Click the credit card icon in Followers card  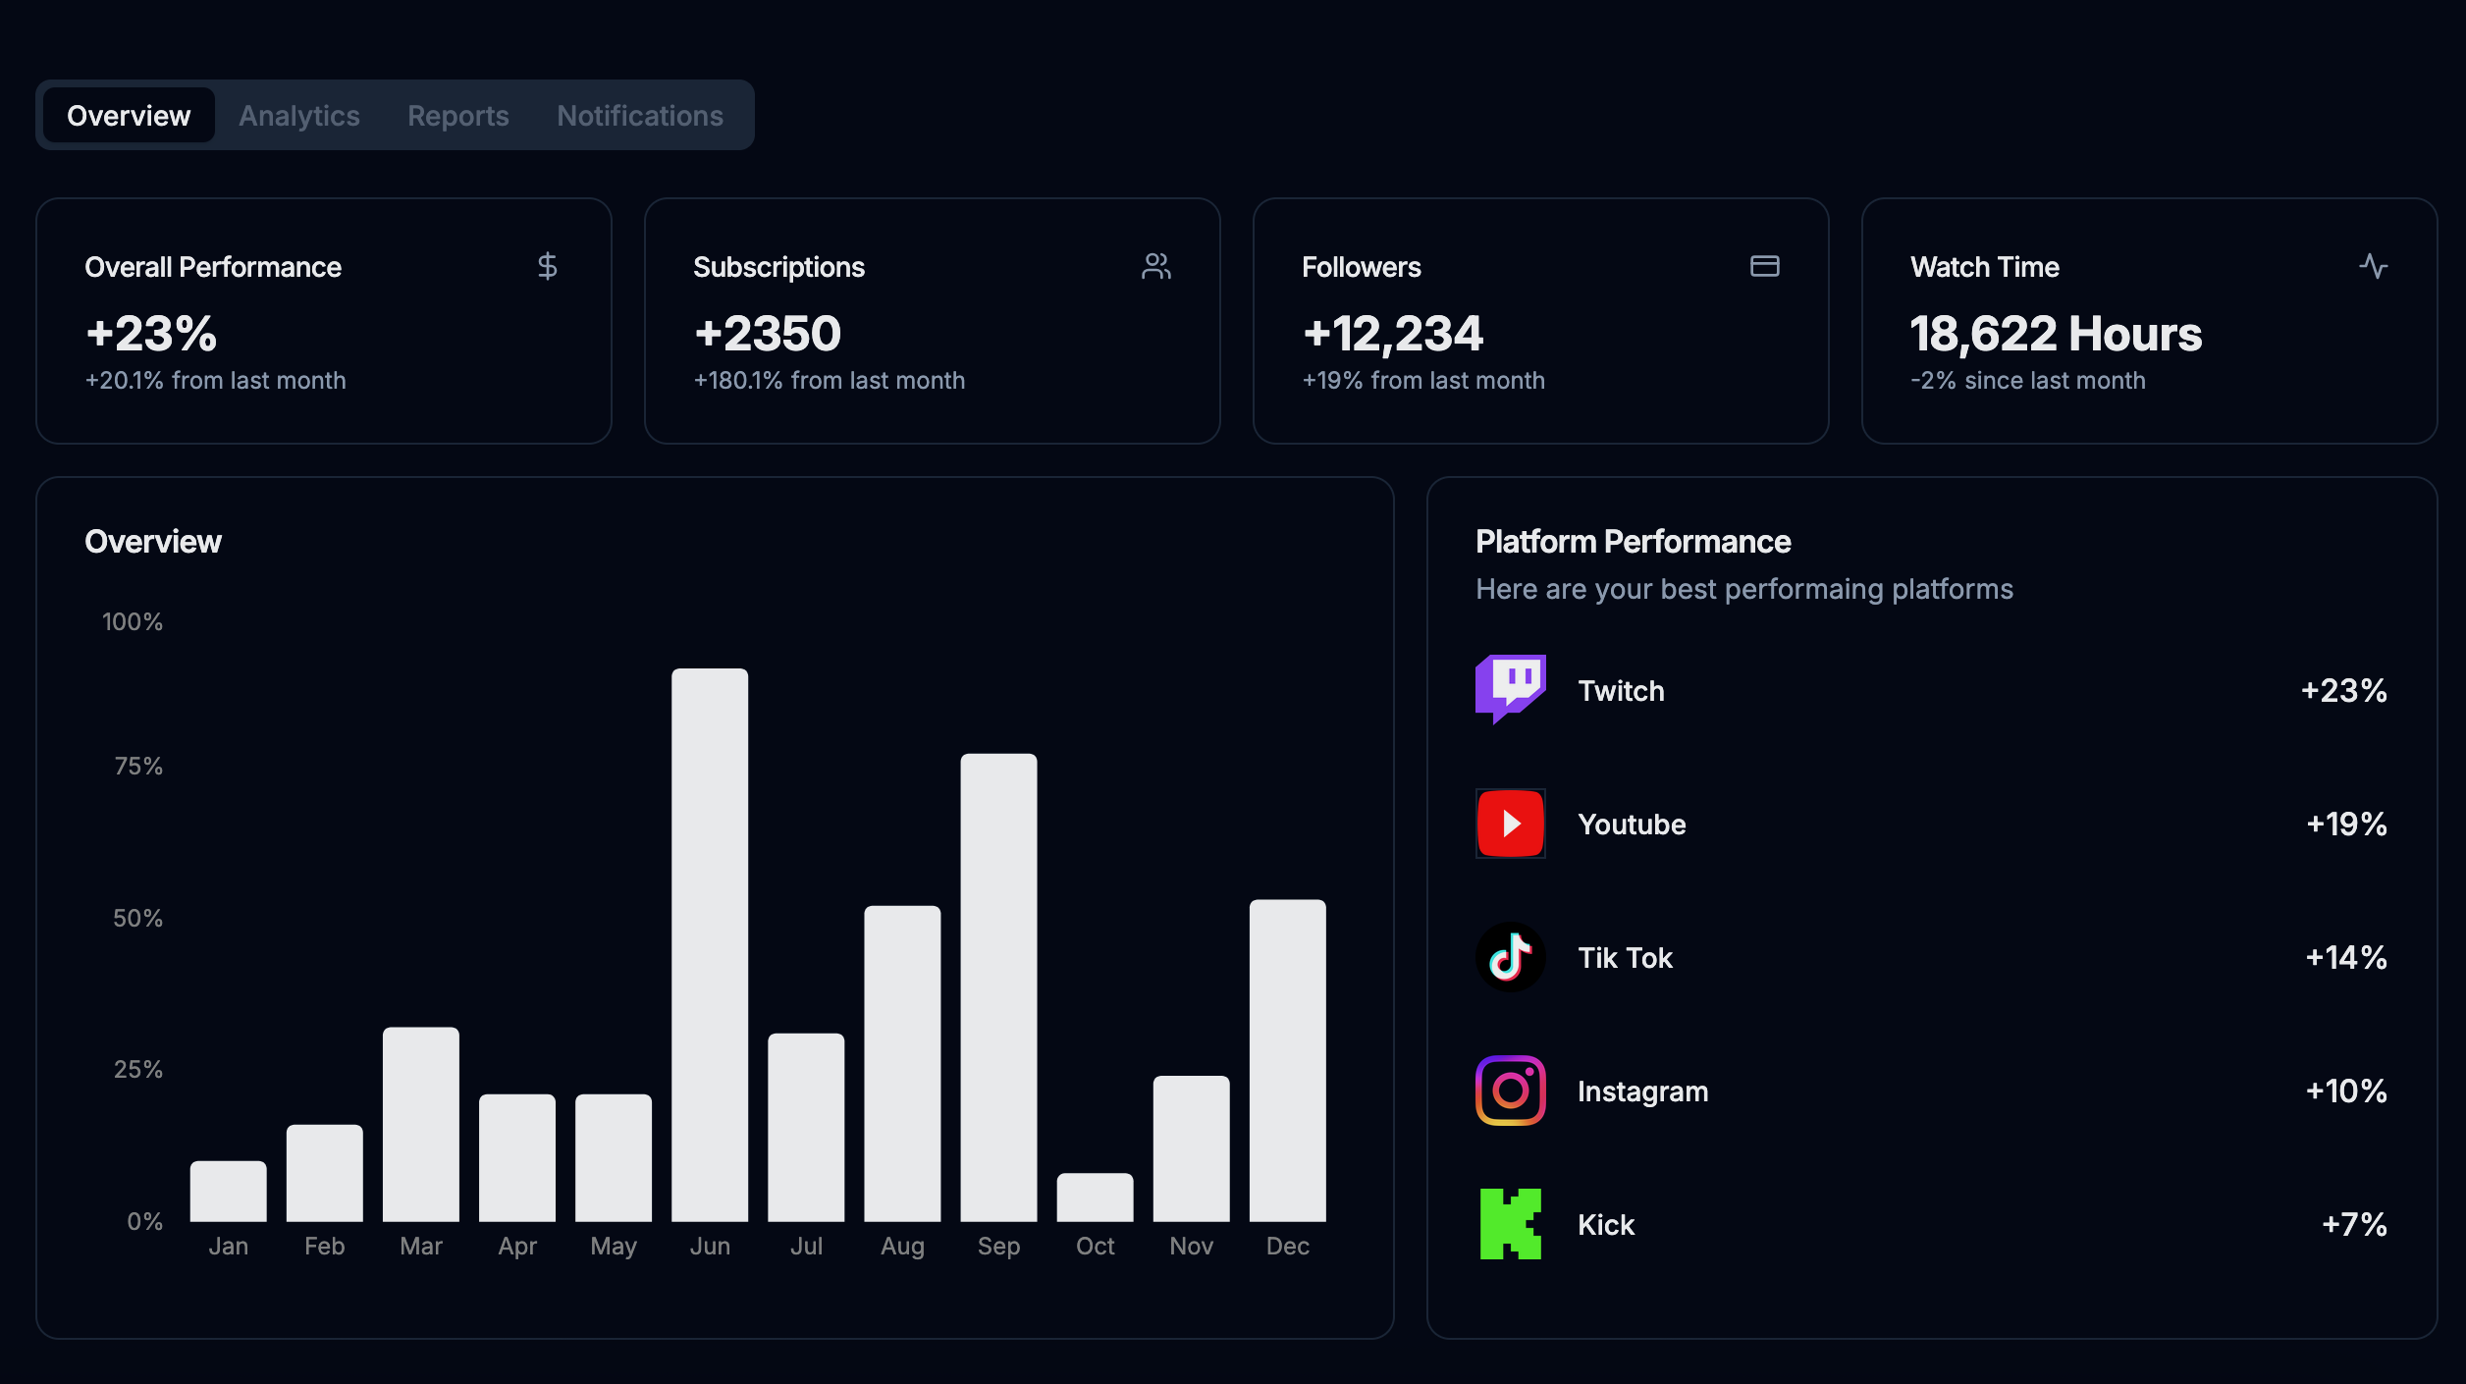click(x=1764, y=266)
